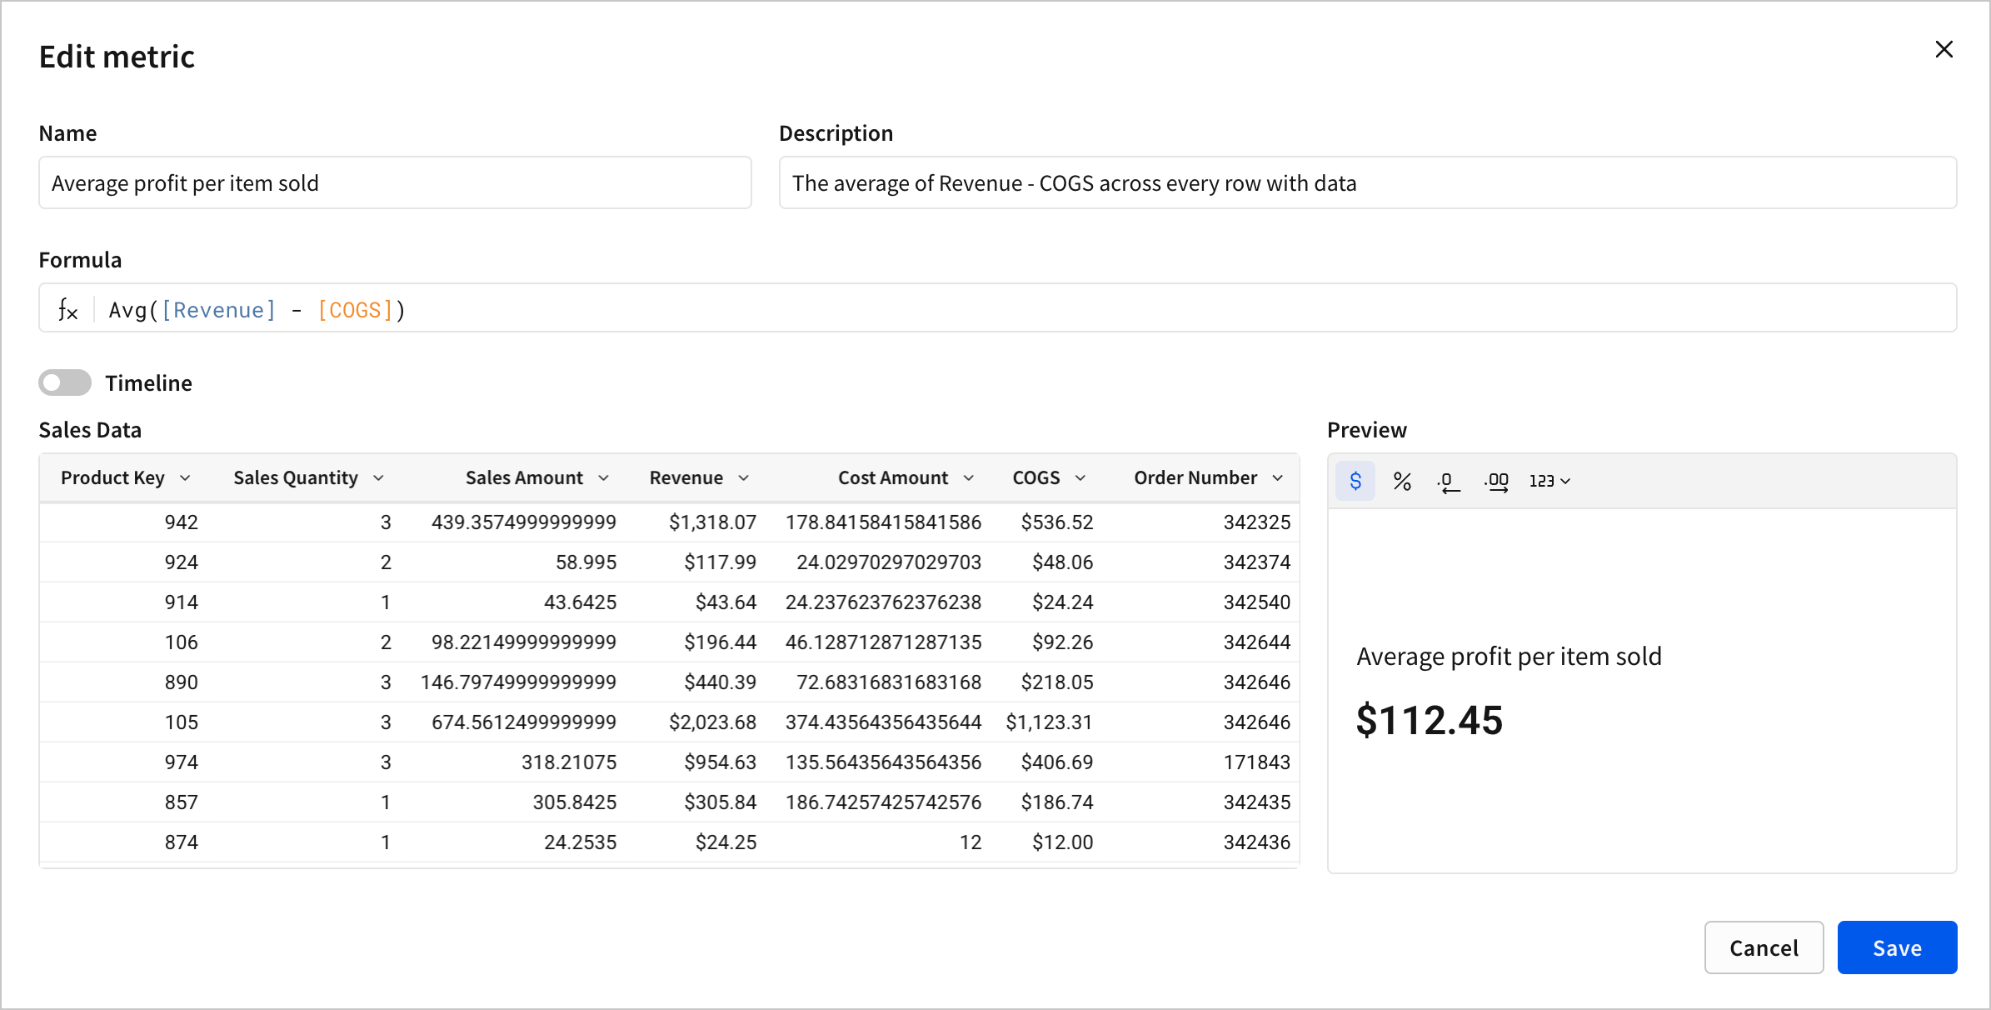
Task: Edit the Description field
Action: [1367, 182]
